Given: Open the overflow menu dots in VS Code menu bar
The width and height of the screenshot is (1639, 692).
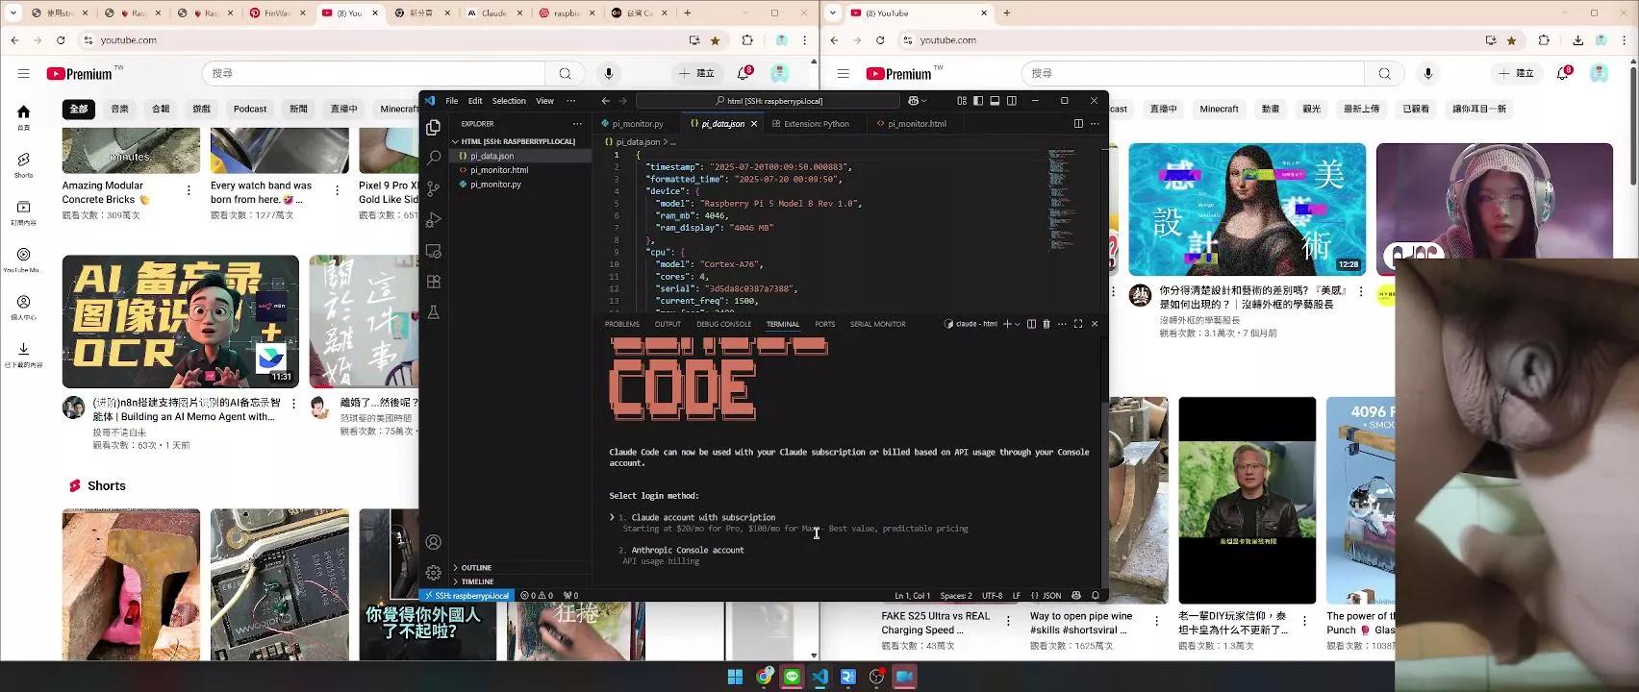Looking at the screenshot, I should (570, 100).
